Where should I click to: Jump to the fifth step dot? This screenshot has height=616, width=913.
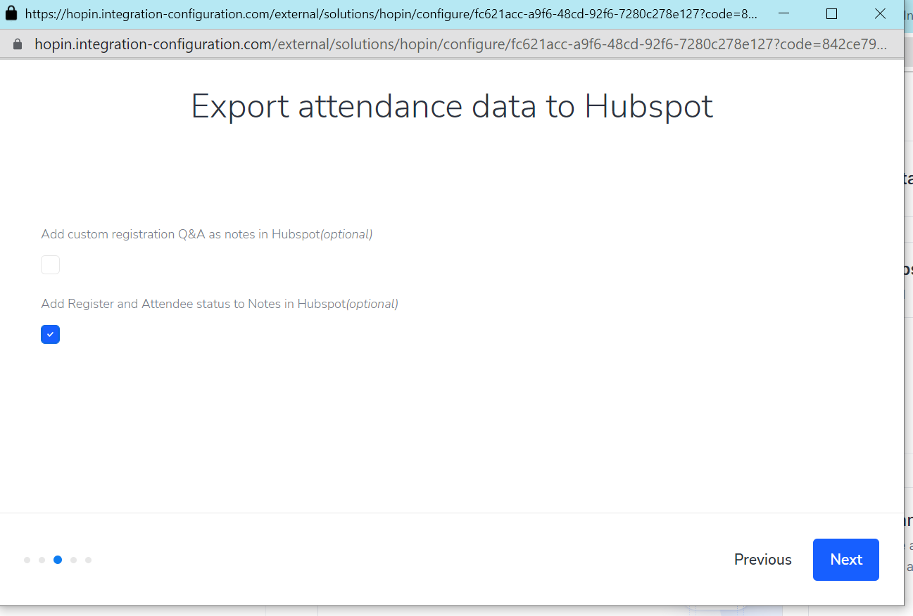[88, 560]
